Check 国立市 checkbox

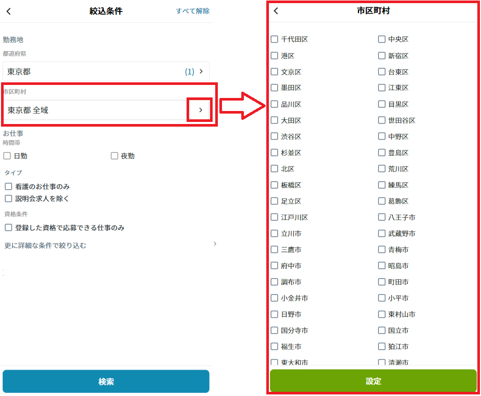point(381,330)
